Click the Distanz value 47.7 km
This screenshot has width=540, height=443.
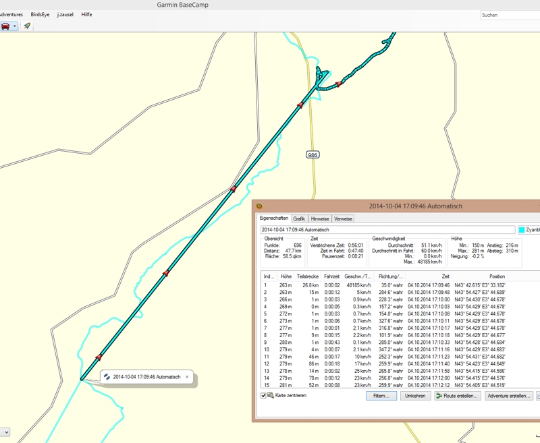293,251
